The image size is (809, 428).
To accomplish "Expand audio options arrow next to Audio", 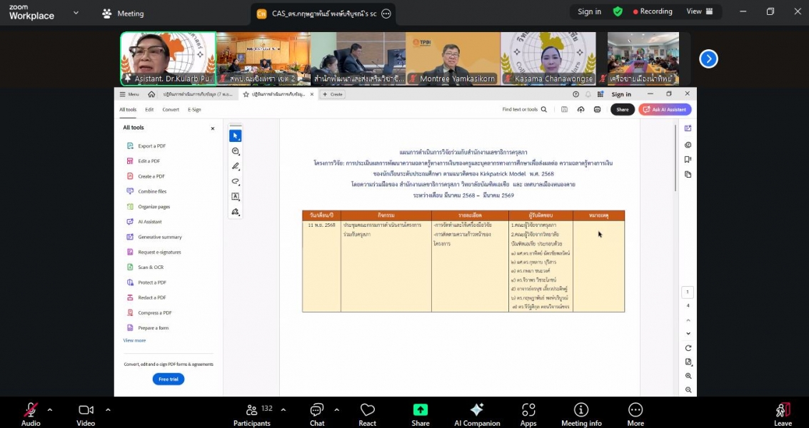I will [50, 409].
